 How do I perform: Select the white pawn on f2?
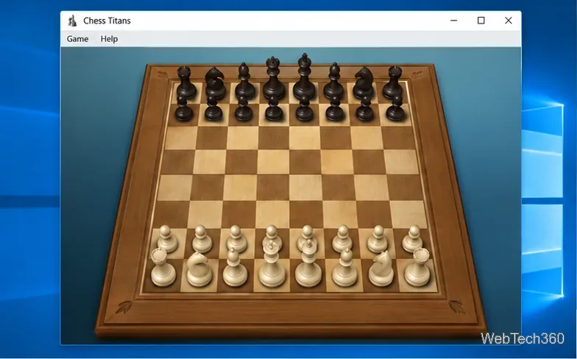point(343,239)
